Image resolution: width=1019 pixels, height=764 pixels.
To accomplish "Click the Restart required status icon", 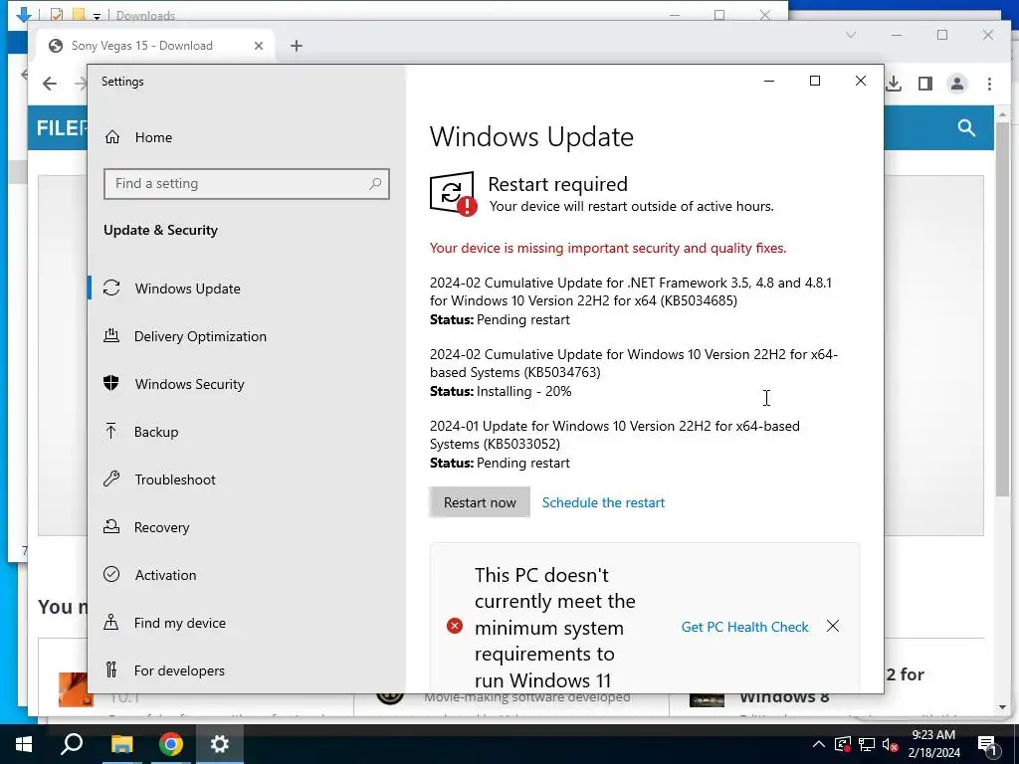I will tap(453, 194).
